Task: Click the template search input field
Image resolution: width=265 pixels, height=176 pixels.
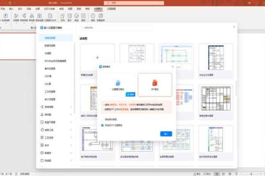Action: [x=117, y=28]
